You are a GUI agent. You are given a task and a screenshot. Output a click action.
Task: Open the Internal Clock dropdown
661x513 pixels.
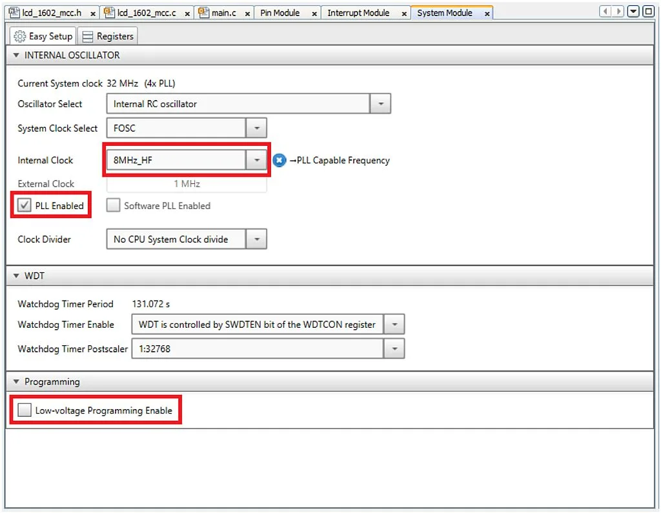point(256,160)
